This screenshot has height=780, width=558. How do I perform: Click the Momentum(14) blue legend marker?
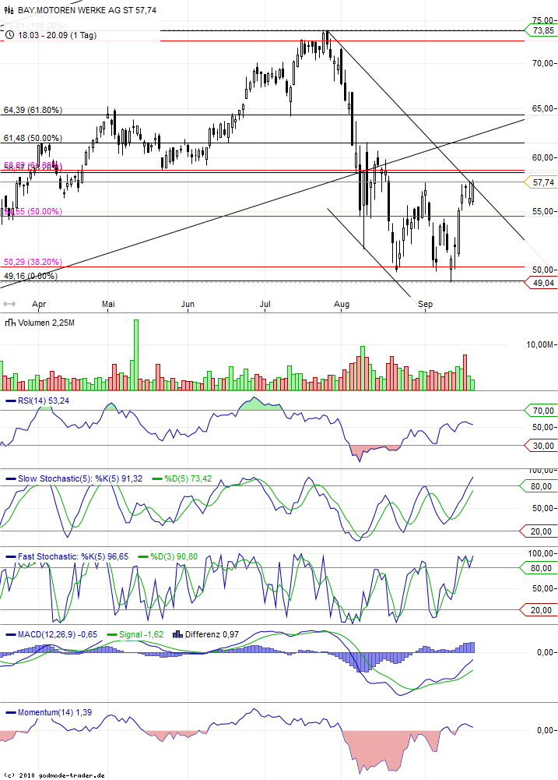tap(10, 712)
